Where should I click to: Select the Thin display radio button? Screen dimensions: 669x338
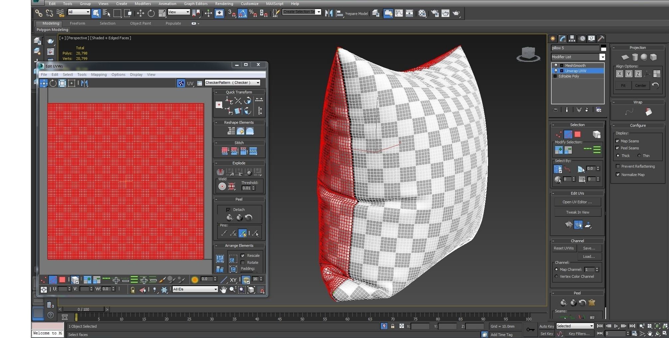click(x=639, y=156)
